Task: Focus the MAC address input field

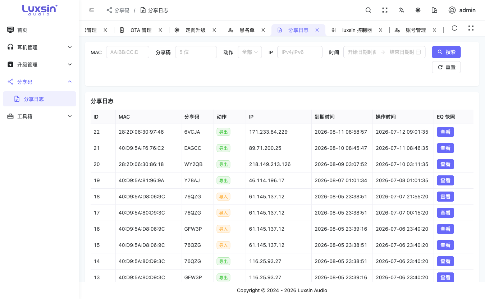Action: pyautogui.click(x=128, y=52)
